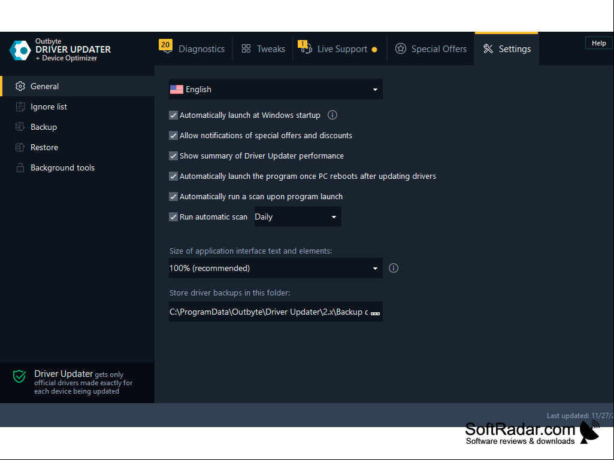Click the Special Offers star badge icon
Viewport: 614px width, 460px height.
(400, 48)
